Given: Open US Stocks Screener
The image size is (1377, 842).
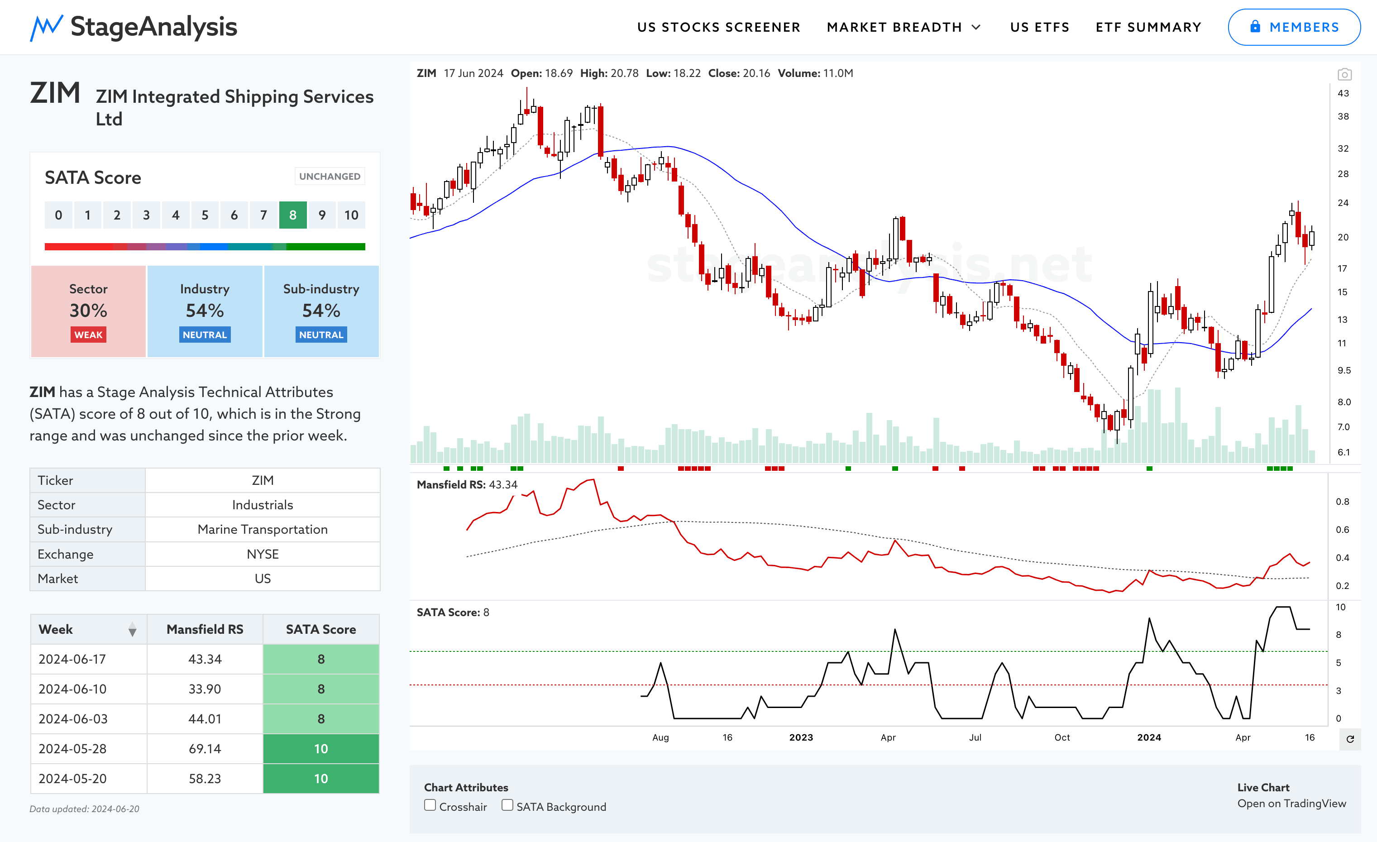Looking at the screenshot, I should point(719,27).
